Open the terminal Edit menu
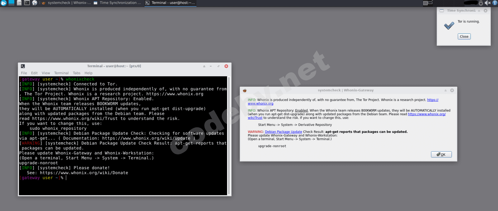 pos(34,73)
